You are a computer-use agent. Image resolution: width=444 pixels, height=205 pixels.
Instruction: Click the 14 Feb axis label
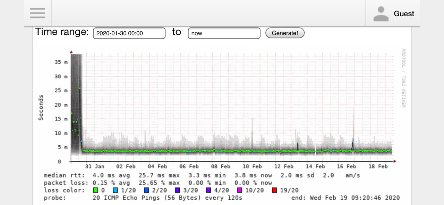click(316, 166)
